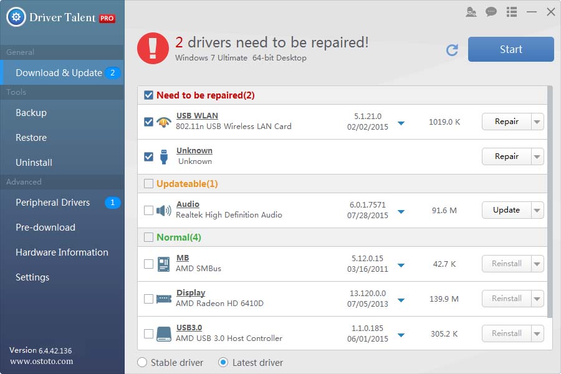Reinstall the USB3.0 Host Controller driver

click(507, 333)
